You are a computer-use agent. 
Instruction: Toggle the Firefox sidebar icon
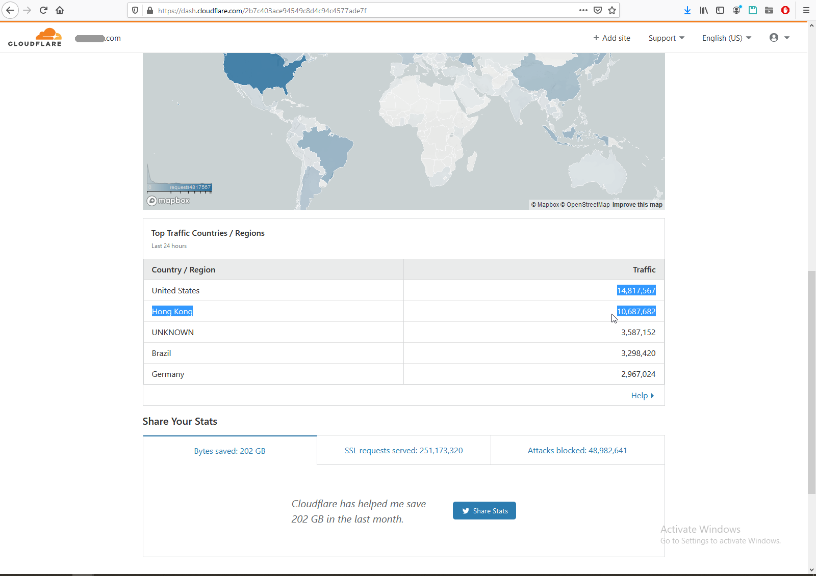[720, 10]
